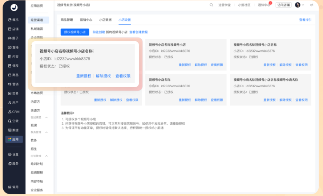Click the 授权视频号小店 button

[75, 32]
